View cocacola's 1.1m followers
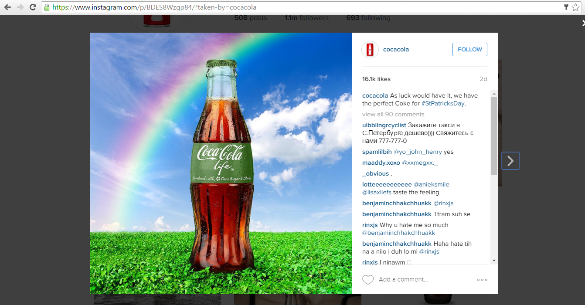585x305 pixels. click(306, 17)
